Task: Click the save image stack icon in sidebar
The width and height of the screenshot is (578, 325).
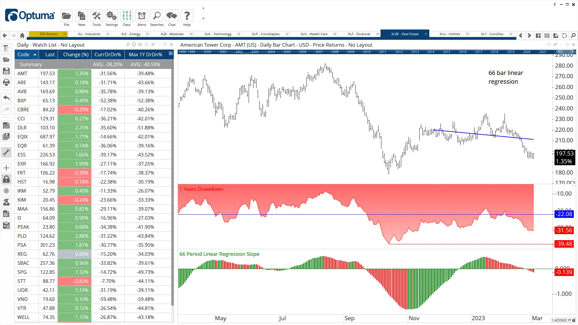Action: click(6, 137)
